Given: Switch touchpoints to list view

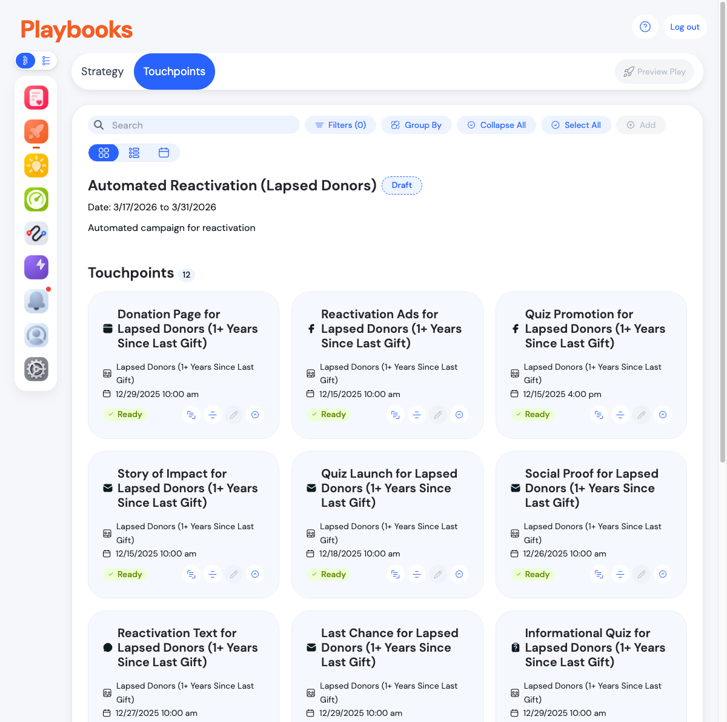Looking at the screenshot, I should [134, 153].
